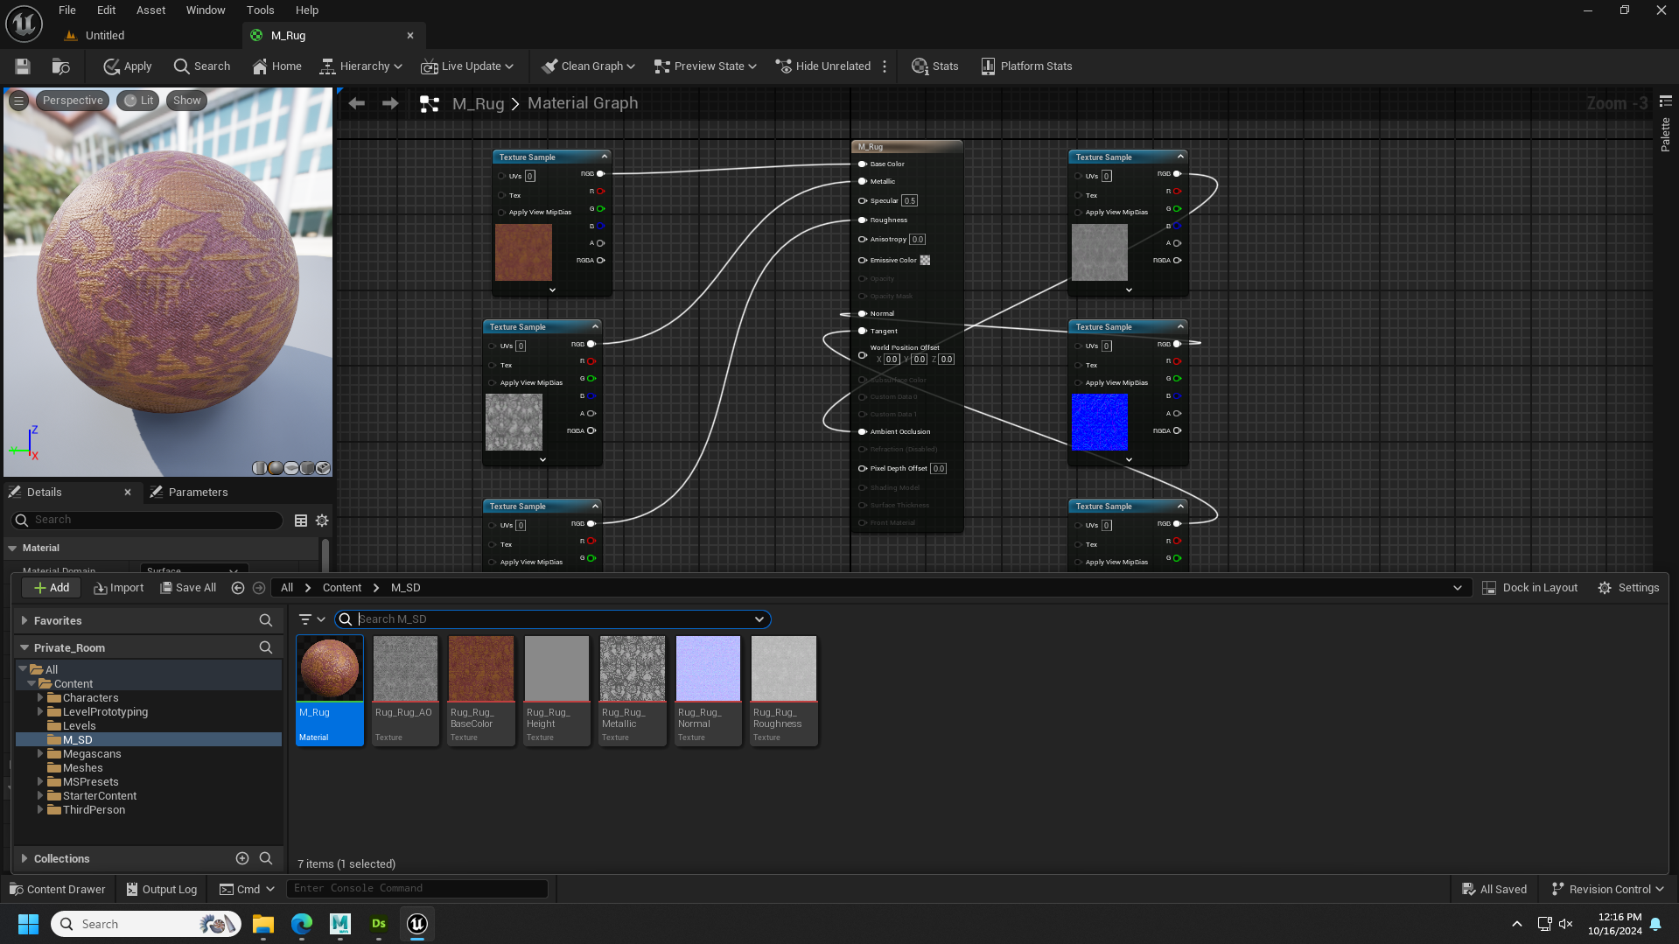Add a new collection
Viewport: 1679px width, 944px height.
242,859
